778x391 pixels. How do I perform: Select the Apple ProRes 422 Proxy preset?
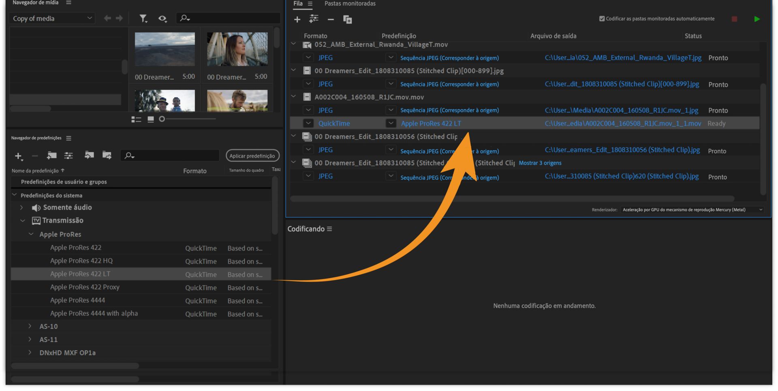pos(85,287)
